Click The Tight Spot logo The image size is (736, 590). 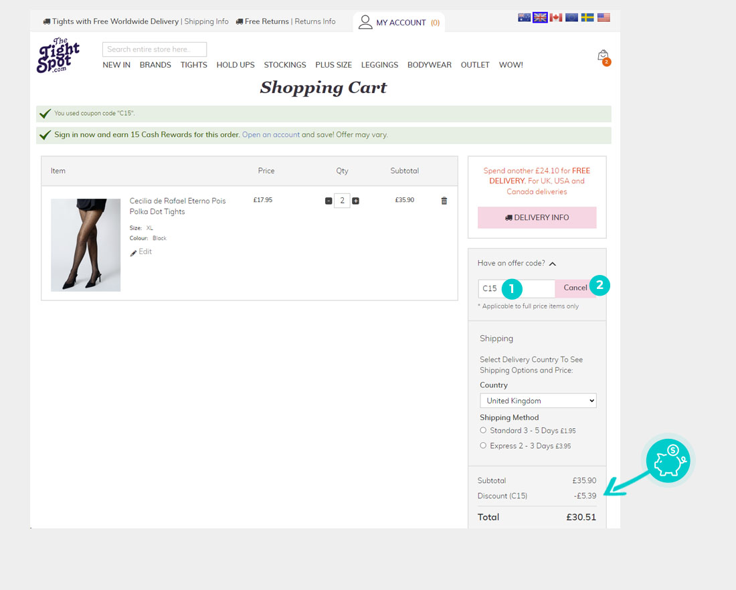click(x=58, y=56)
